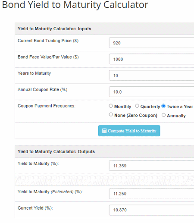Click the estimated yield output showing 11.250
The image size is (194, 223).
(151, 194)
